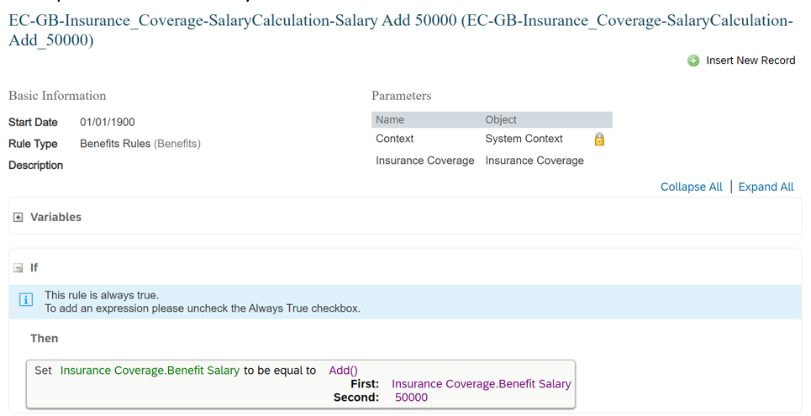811x416 pixels.
Task: Click the Variables section header
Action: [55, 218]
